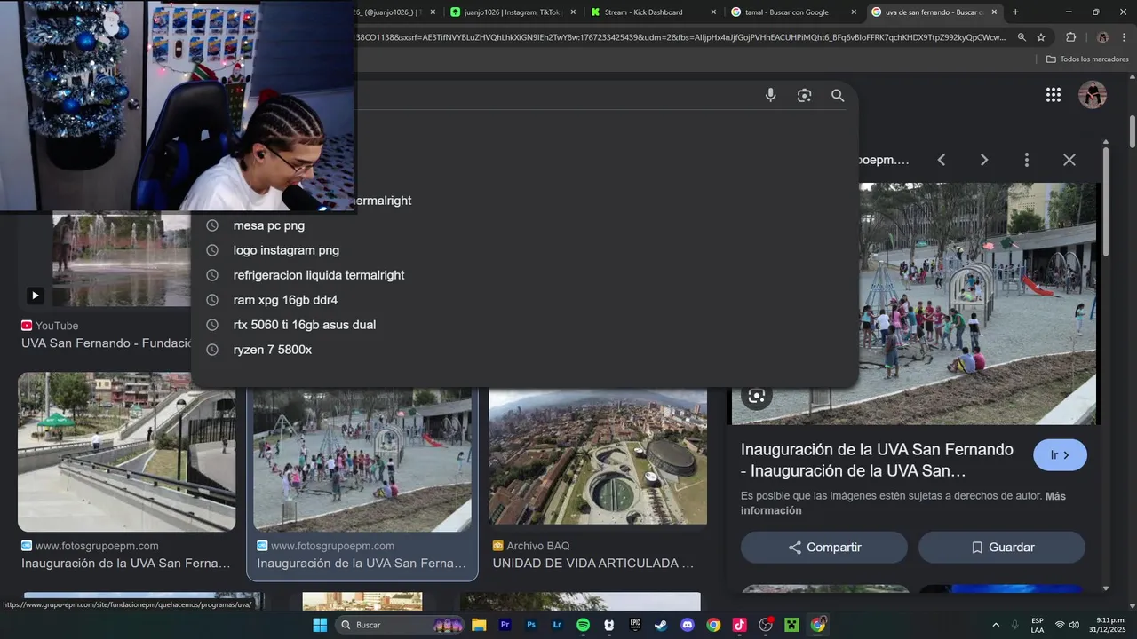Click the Ir button to visit the page
The width and height of the screenshot is (1137, 639).
click(x=1060, y=455)
